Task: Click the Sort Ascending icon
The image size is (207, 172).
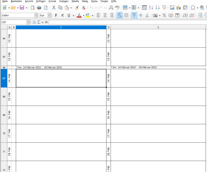Action: pyautogui.click(x=151, y=7)
